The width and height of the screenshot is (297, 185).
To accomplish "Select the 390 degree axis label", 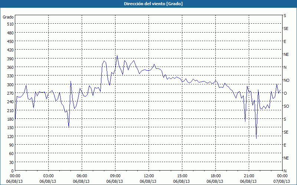I will pyautogui.click(x=11, y=59).
